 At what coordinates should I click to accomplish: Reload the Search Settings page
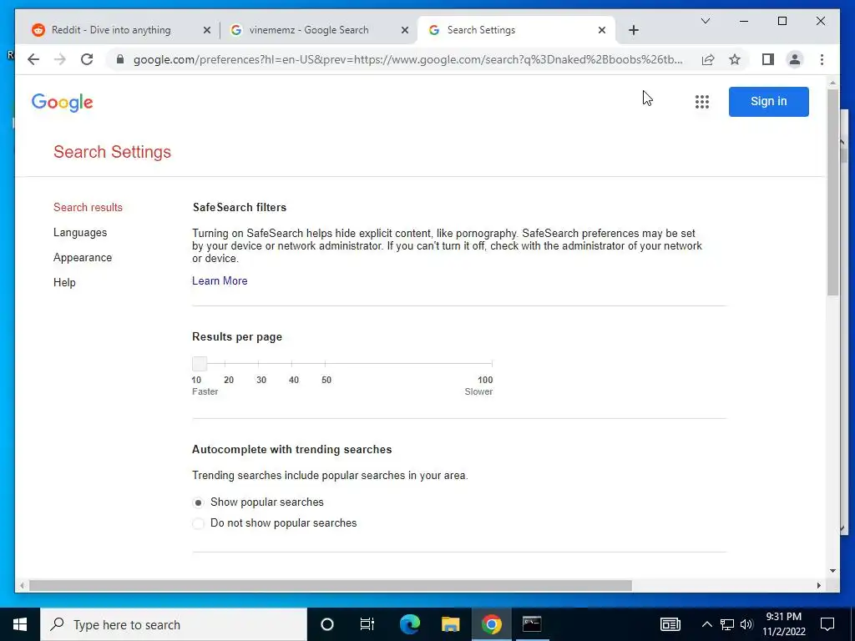87,59
